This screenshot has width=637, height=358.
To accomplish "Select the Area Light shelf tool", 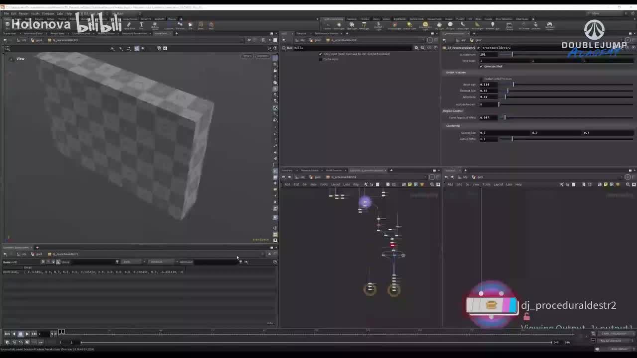I will pyautogui.click(x=364, y=24).
